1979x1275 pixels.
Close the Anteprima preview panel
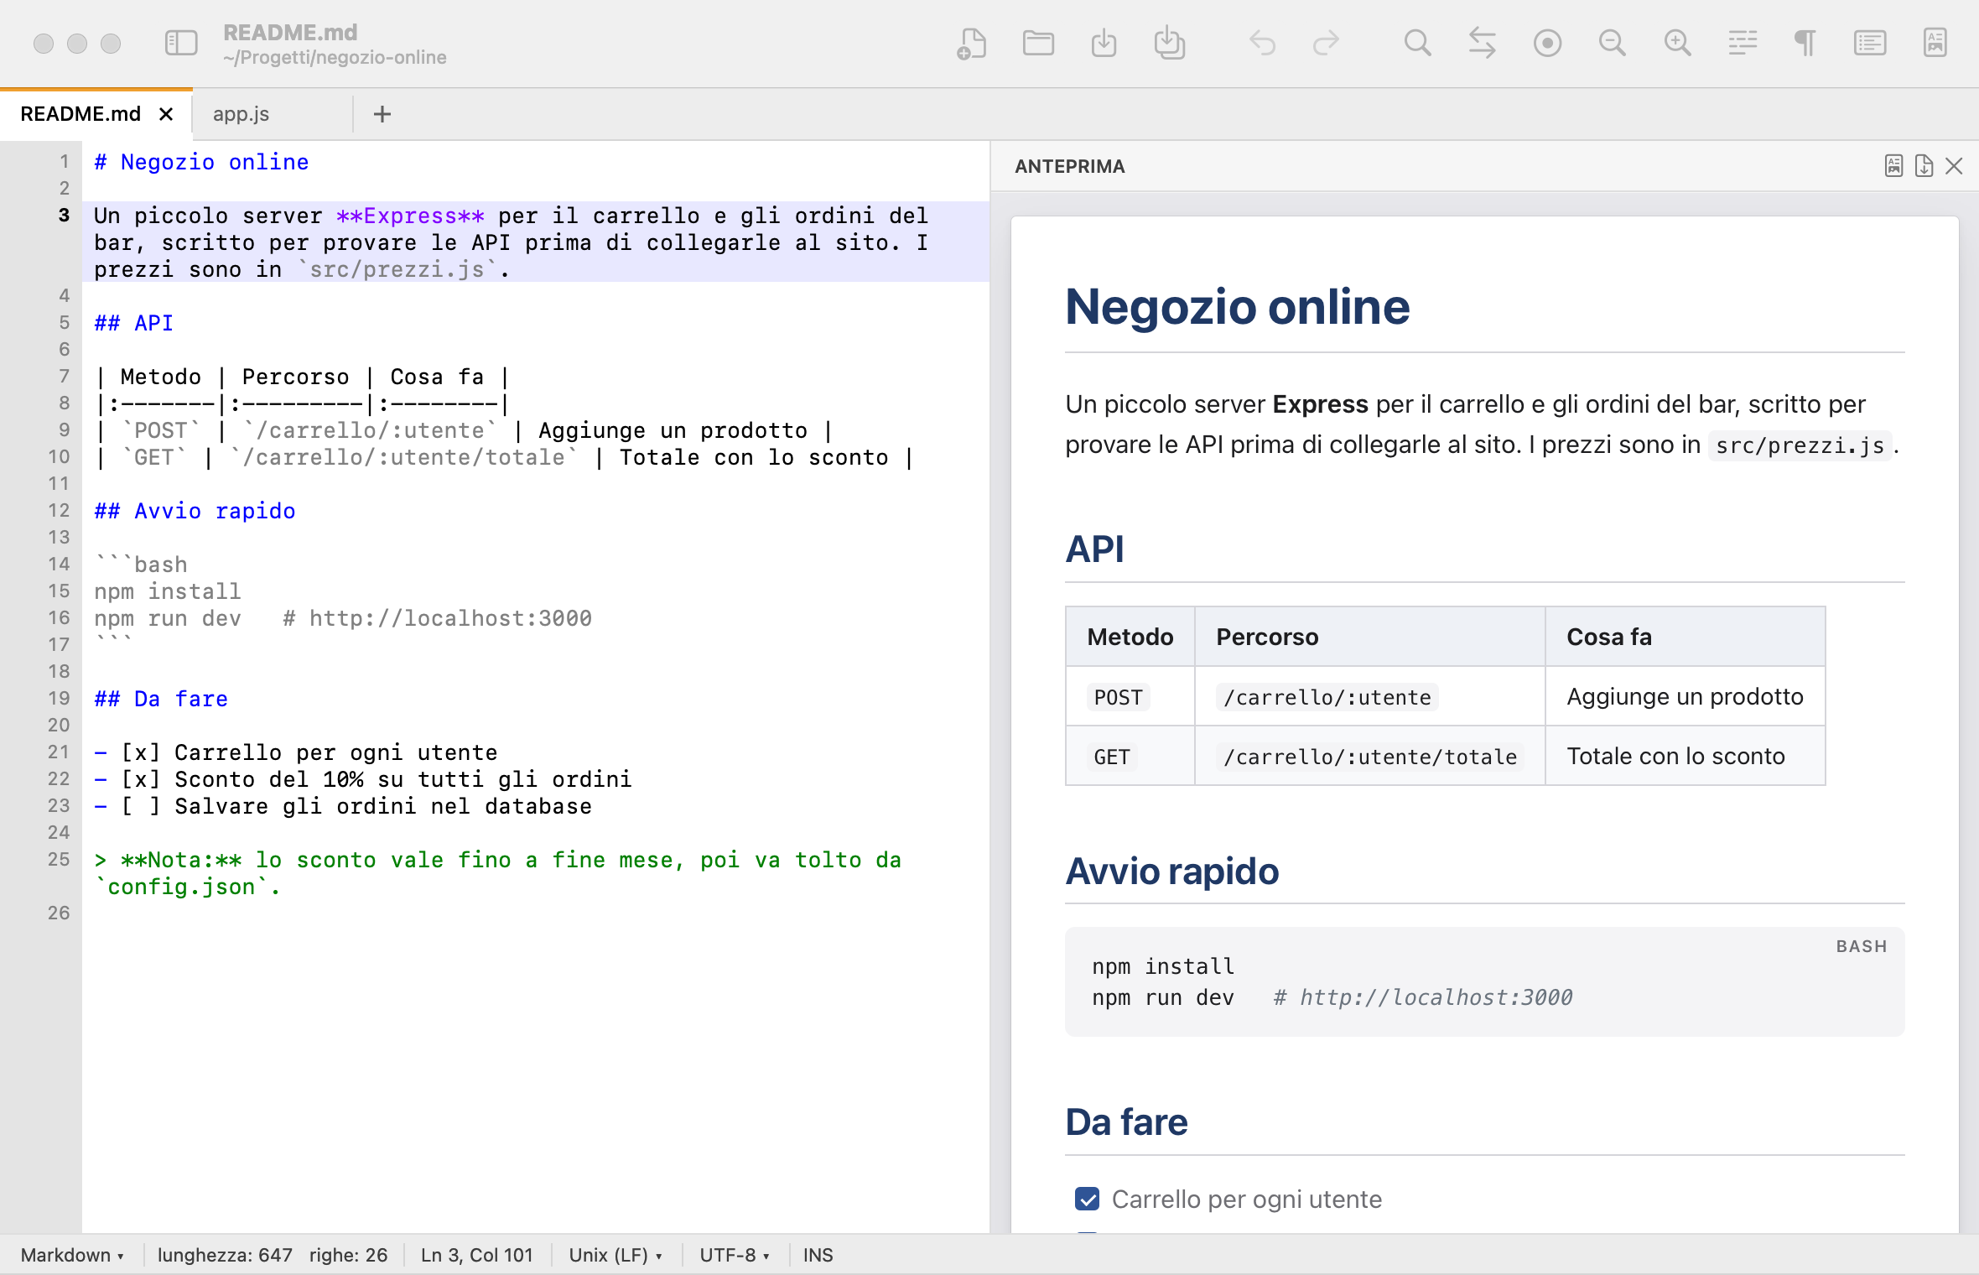coord(1954,166)
